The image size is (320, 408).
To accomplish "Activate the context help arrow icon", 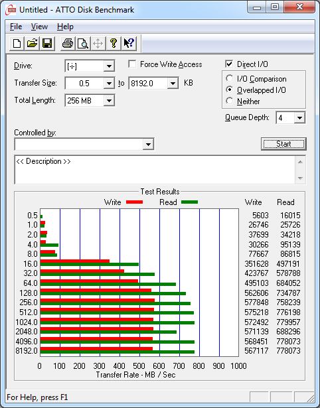I will (129, 43).
